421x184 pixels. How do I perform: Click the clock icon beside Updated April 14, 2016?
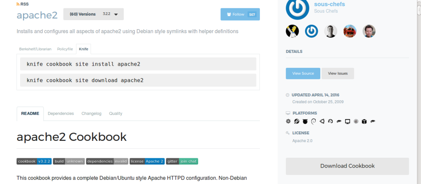pos(287,95)
